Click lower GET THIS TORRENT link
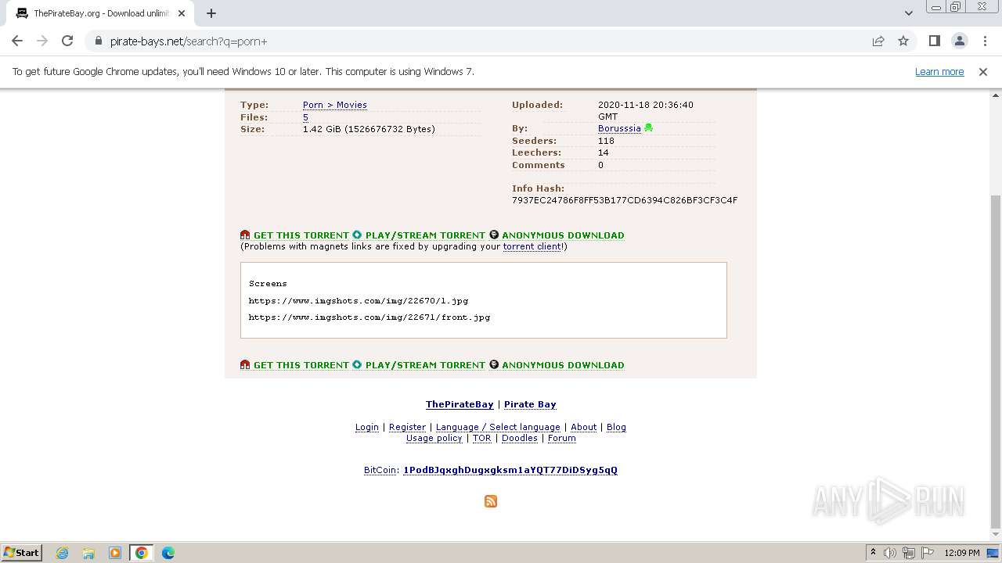The height and width of the screenshot is (563, 1002). tap(301, 365)
